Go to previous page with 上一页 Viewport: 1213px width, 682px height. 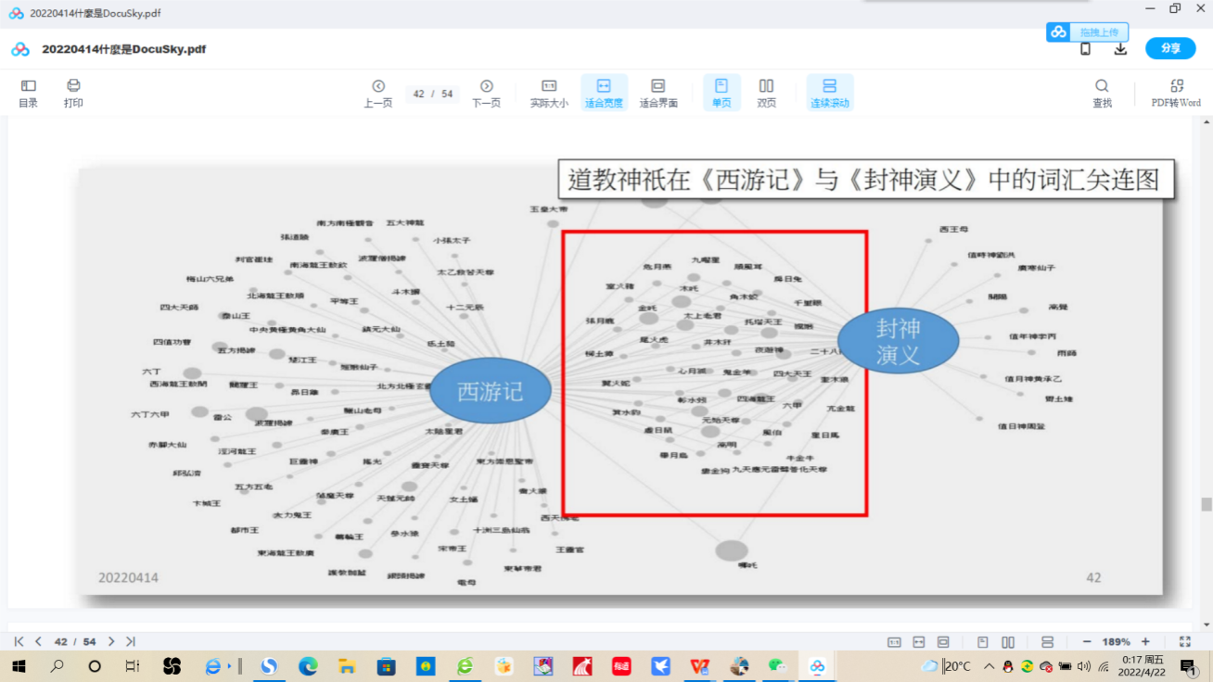(377, 93)
